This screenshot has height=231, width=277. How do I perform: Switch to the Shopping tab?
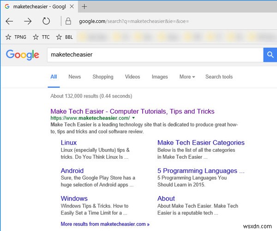pyautogui.click(x=103, y=77)
